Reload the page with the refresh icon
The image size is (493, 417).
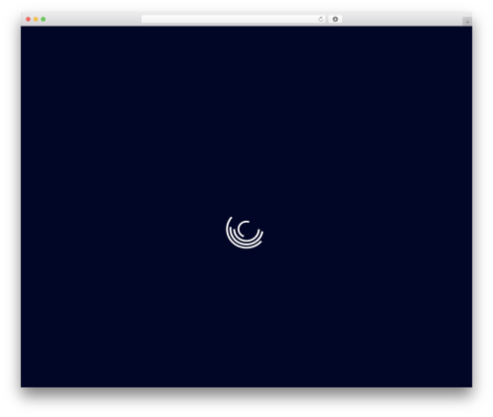pyautogui.click(x=320, y=20)
